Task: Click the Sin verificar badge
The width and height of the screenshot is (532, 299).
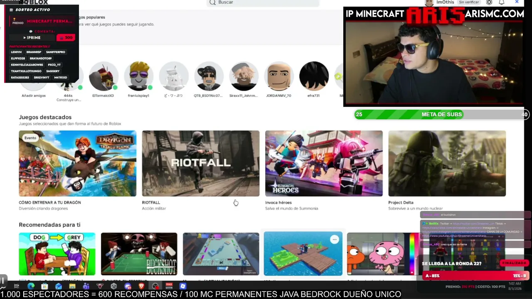Action: [469, 2]
